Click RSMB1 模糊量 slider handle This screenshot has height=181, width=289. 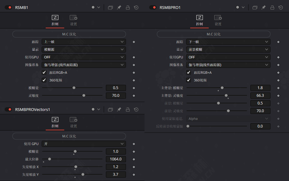(x=74, y=88)
